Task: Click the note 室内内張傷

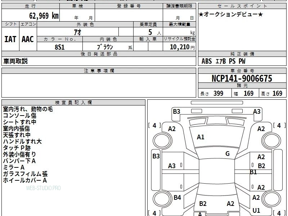Action: click(16, 129)
